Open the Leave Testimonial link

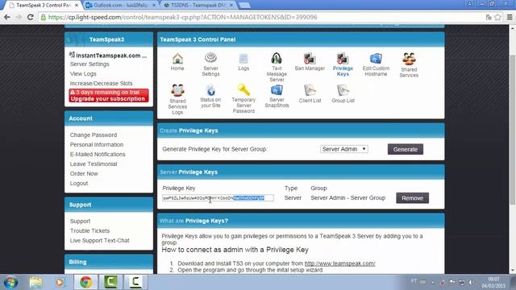94,164
